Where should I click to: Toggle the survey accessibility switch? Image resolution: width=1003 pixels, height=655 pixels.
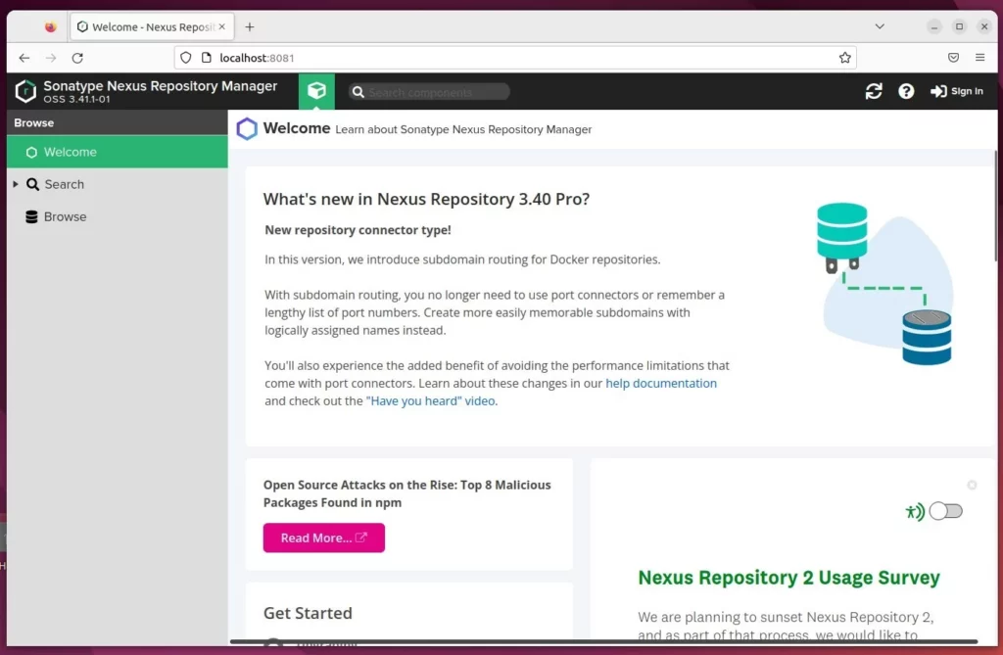945,510
